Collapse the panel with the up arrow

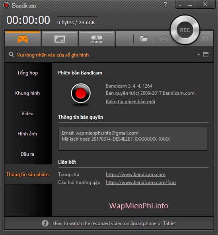click(x=199, y=55)
